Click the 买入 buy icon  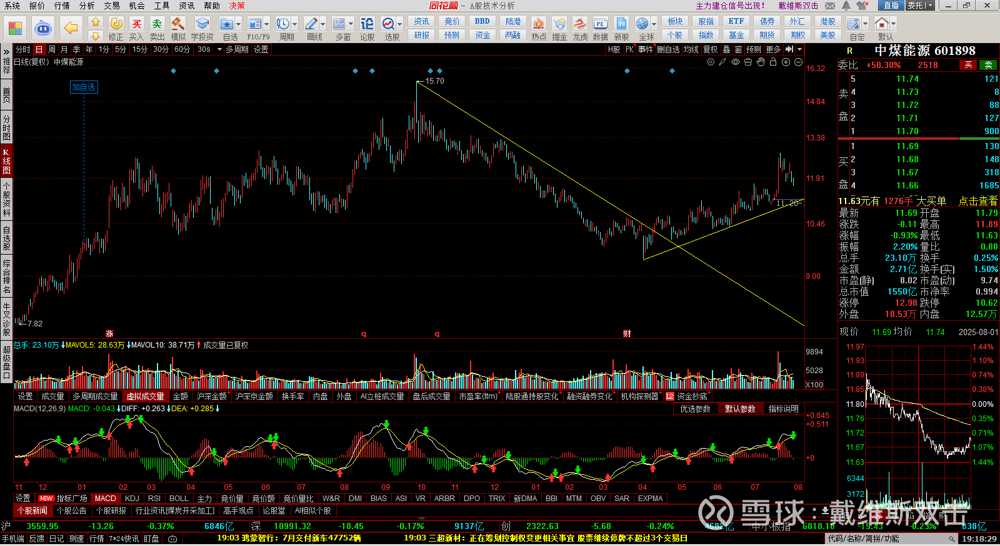click(x=136, y=29)
